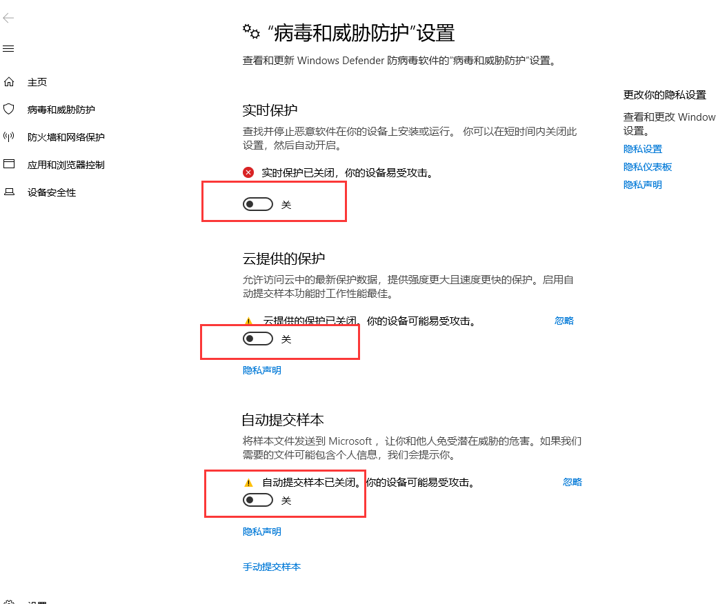This screenshot has width=716, height=604.
Task: Click the shield icon for 病毒和威胁防护
Action: 9,109
